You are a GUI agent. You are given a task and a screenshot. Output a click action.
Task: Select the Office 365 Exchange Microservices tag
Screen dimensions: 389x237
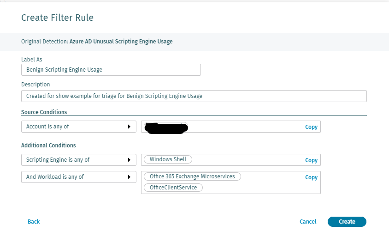click(x=192, y=176)
